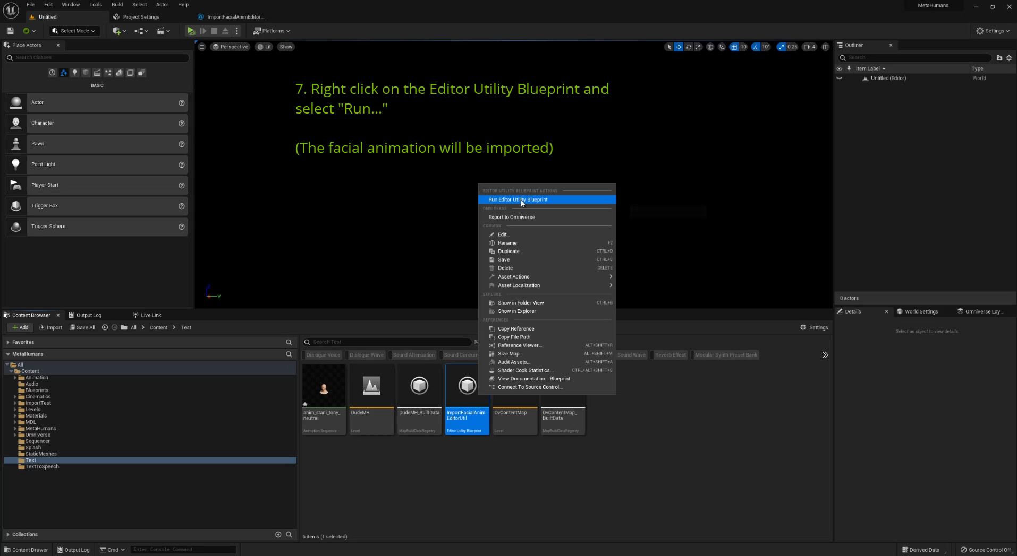Click the Content Browser search magnifier by Favorites
The height and width of the screenshot is (556, 1017).
289,342
